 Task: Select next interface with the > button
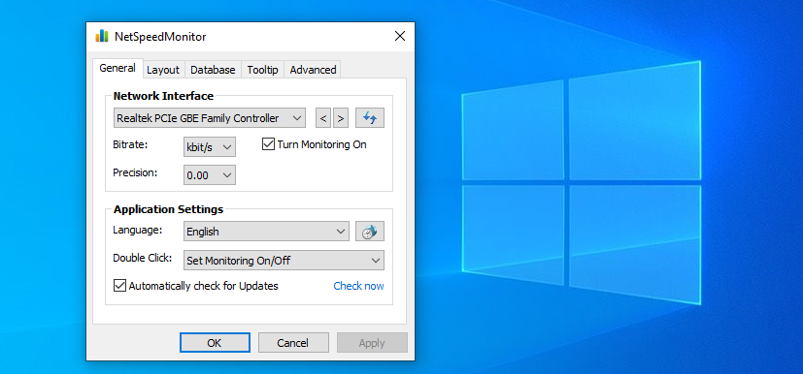point(341,118)
